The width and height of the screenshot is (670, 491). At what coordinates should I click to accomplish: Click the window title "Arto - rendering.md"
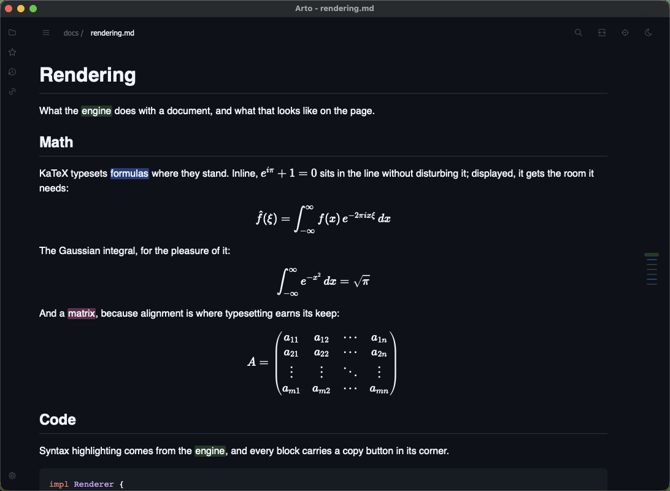pyautogui.click(x=334, y=9)
